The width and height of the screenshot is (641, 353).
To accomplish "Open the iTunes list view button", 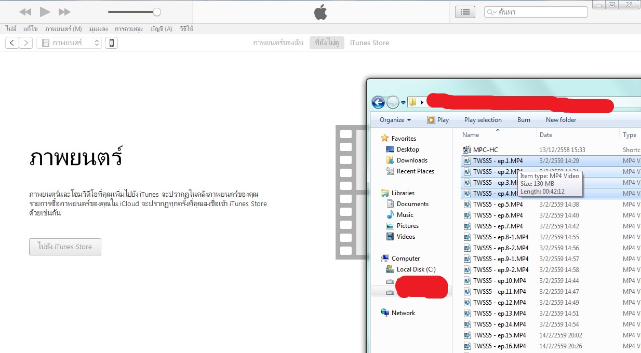I will coord(465,12).
